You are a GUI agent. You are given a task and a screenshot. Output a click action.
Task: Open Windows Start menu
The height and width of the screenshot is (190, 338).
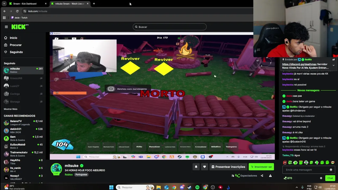coord(111,187)
